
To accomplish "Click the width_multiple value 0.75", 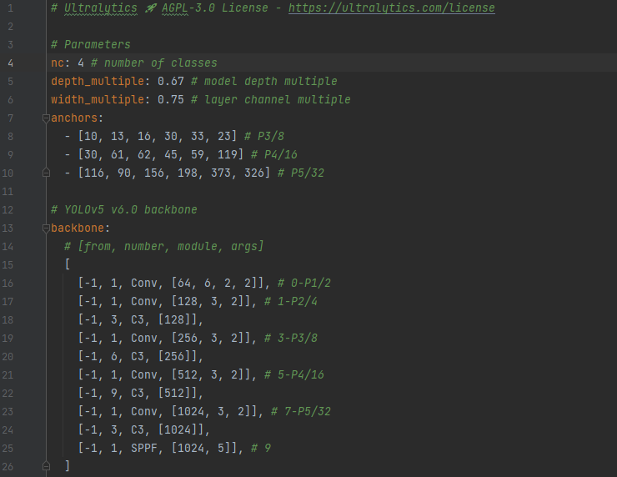I will 171,99.
